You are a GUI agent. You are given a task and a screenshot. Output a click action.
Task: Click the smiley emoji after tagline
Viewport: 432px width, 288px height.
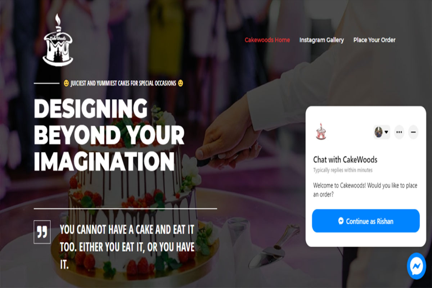click(180, 83)
